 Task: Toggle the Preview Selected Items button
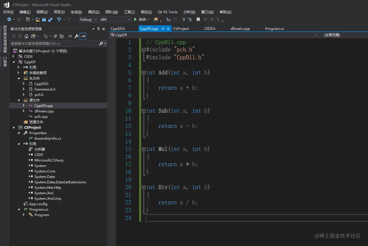83,36
